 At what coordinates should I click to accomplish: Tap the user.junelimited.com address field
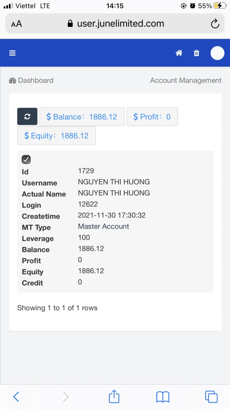point(116,24)
